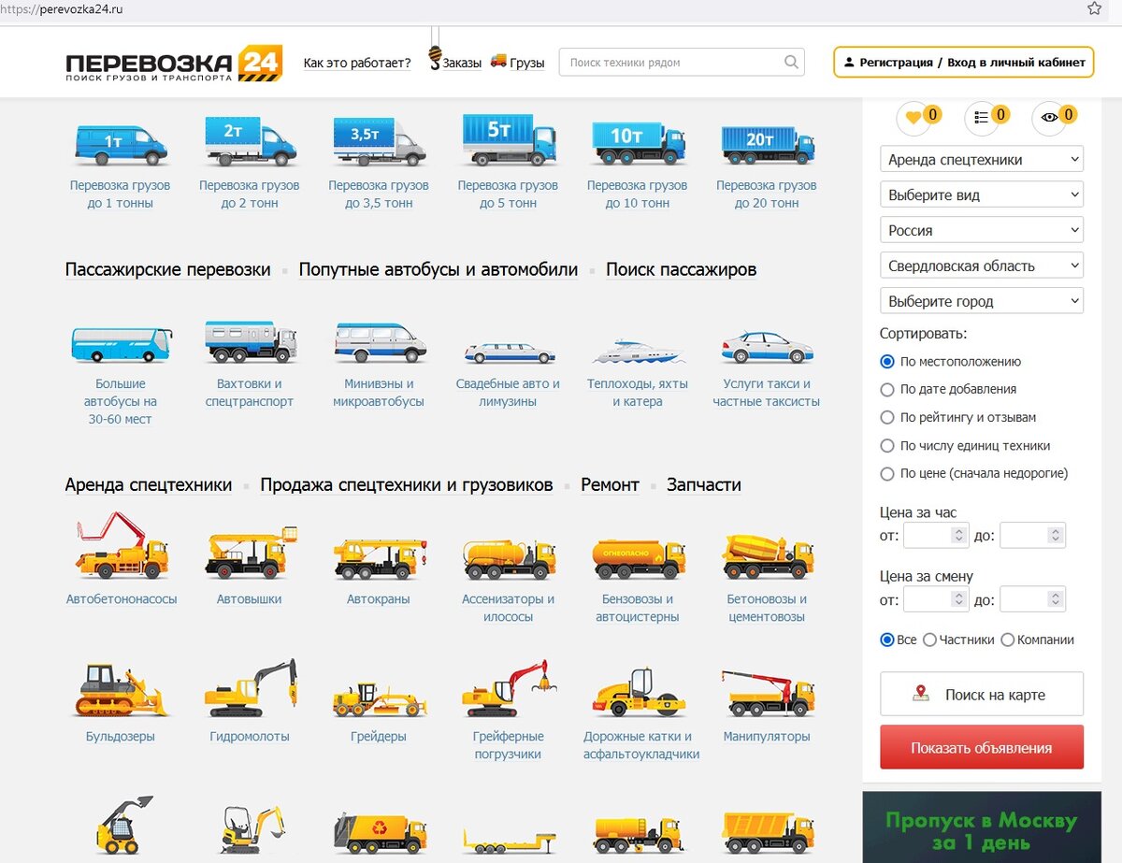Switch to the Ремонт tab
The width and height of the screenshot is (1122, 863).
point(610,484)
